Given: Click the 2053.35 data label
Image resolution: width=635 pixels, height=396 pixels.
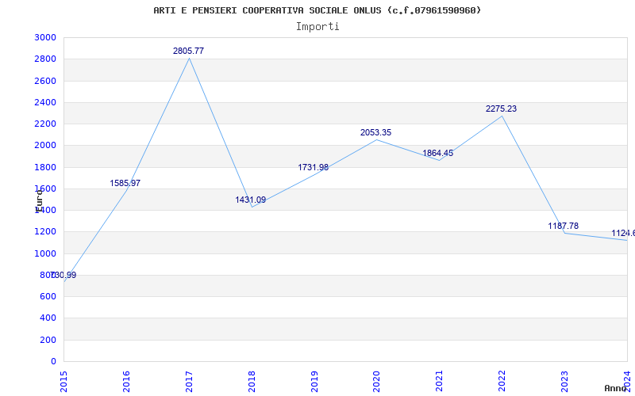Looking at the screenshot, I should tap(375, 132).
